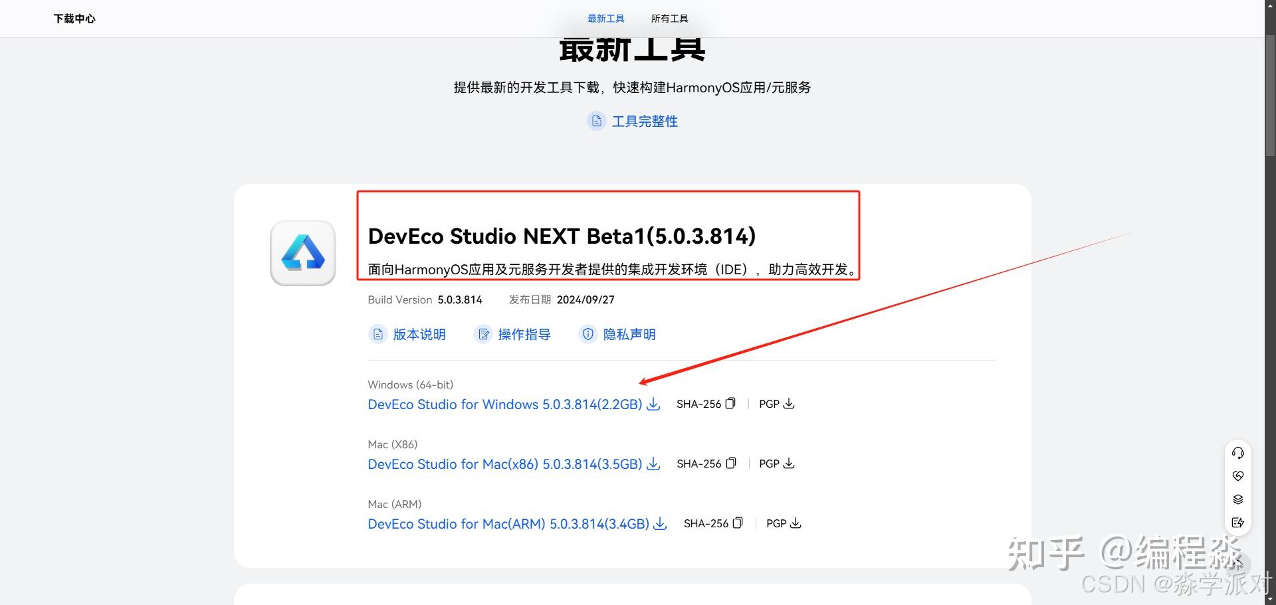Download DevEco Studio for Mac(ARM) 5.0.3.814
The image size is (1276, 605).
pos(508,523)
